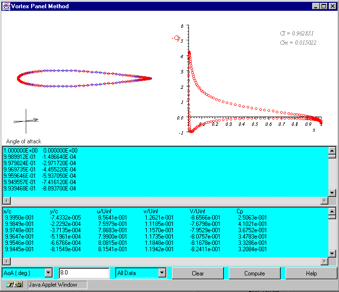Click the coordinate row 1.000000E+00 0.000000E+00
339x292 pixels.
click(x=40, y=151)
